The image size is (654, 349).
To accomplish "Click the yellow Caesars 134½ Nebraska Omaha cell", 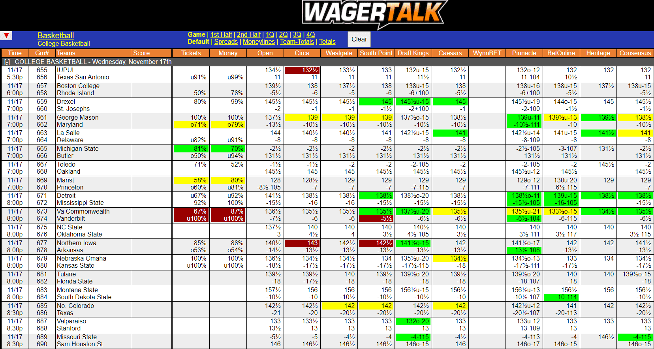I will point(450,259).
